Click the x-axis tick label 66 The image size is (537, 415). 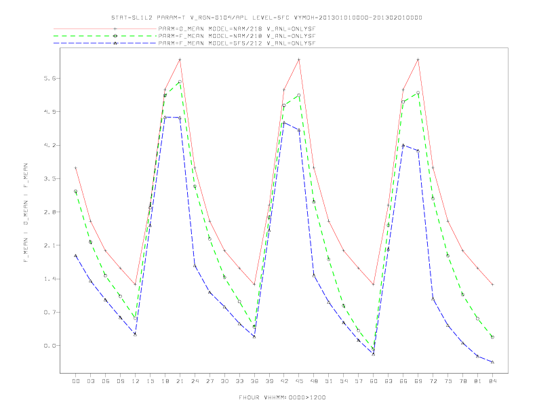click(x=403, y=381)
